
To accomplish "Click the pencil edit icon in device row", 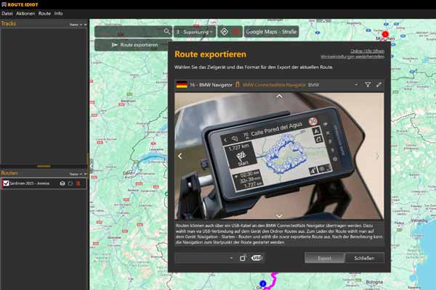I will pos(379,85).
